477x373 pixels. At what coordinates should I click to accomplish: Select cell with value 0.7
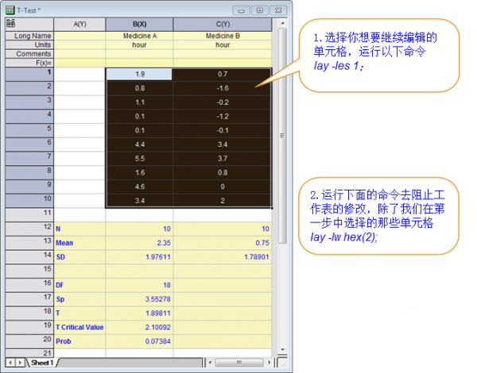[223, 75]
